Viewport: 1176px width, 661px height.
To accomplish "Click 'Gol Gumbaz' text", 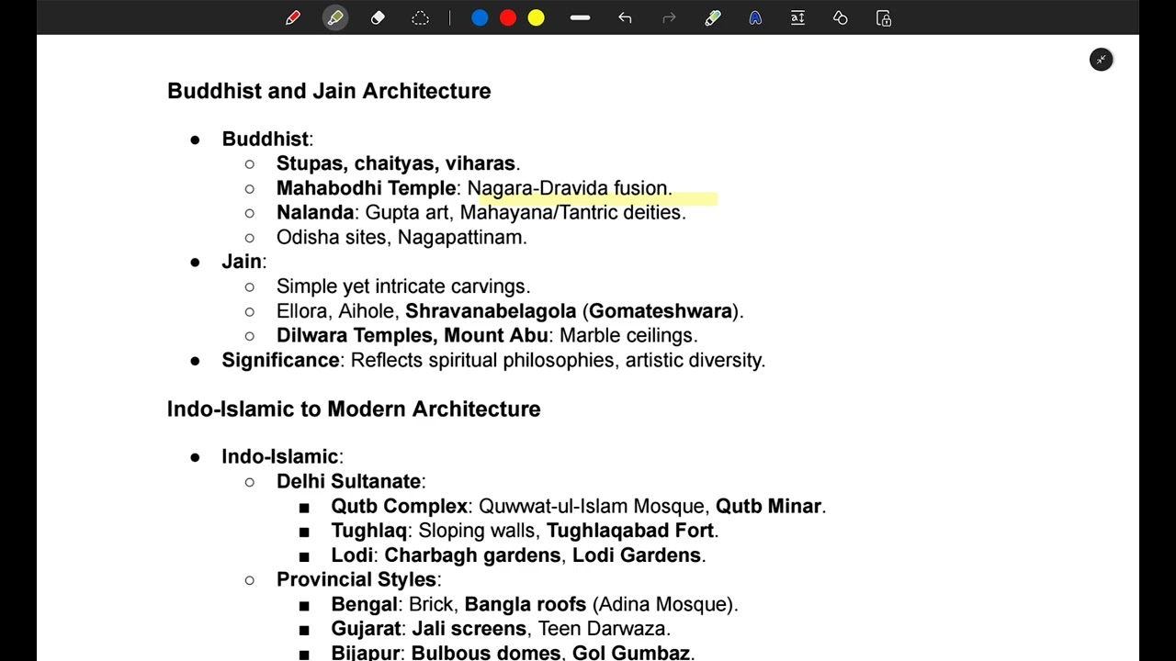I will [x=631, y=653].
